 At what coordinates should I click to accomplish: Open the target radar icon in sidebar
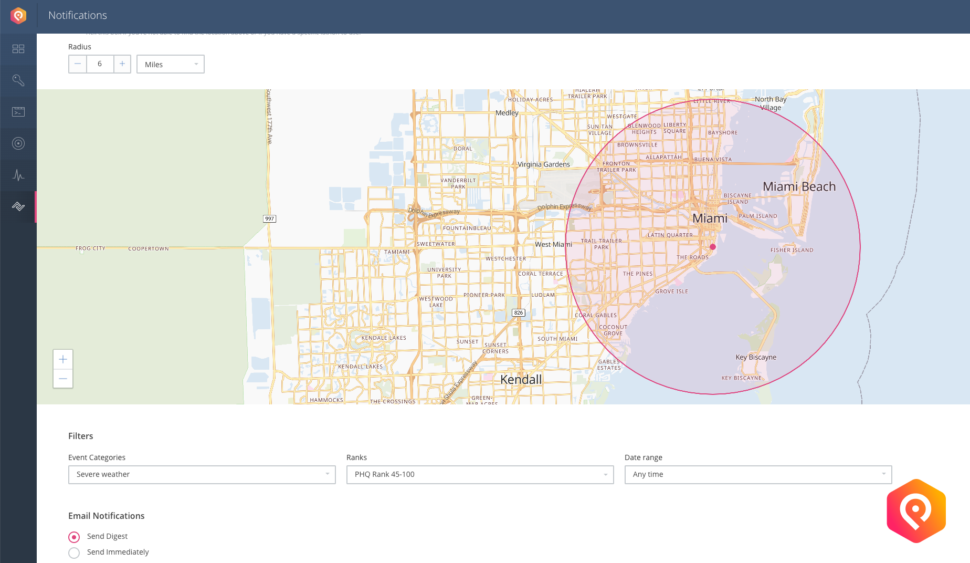[18, 143]
